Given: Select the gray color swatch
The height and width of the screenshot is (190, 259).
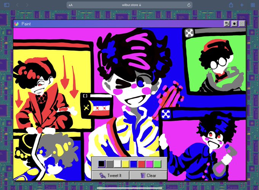Looking at the screenshot, I should (x=110, y=164).
